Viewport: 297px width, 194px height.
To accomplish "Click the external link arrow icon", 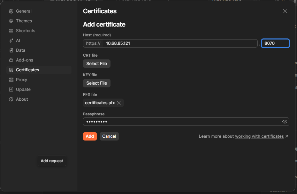I will coord(287,136).
